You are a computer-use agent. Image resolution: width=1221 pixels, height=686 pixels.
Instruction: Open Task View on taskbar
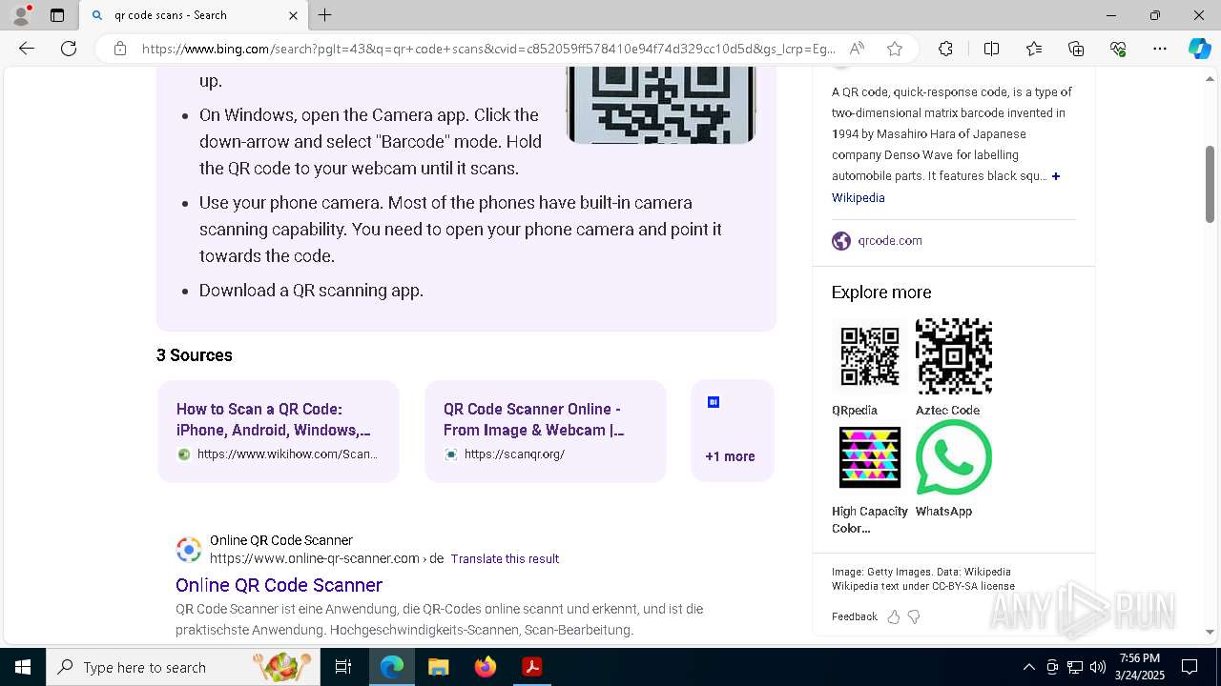point(343,667)
